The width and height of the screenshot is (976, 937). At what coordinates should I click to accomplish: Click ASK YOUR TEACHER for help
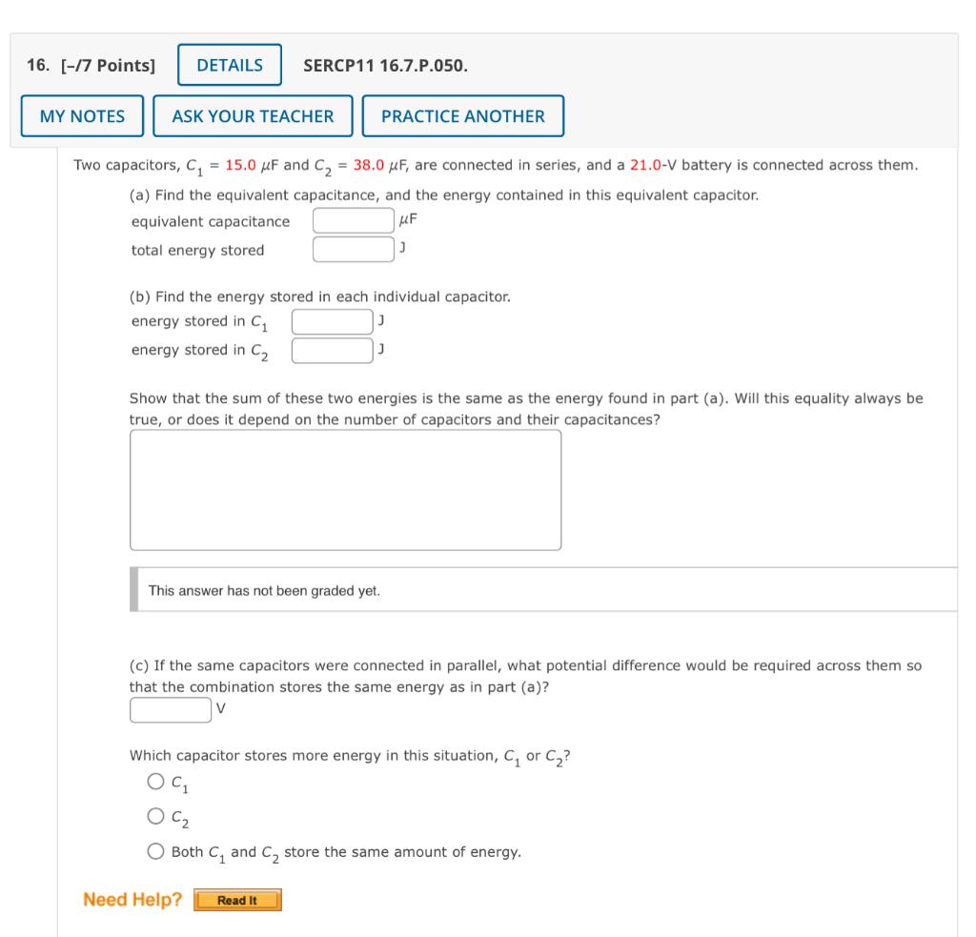point(252,115)
